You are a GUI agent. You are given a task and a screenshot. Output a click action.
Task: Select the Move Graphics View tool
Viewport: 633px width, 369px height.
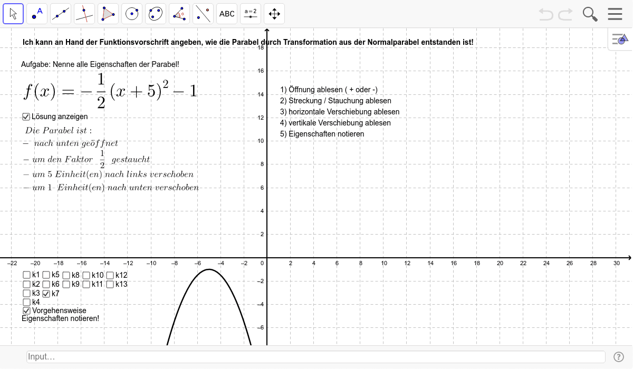pos(274,14)
